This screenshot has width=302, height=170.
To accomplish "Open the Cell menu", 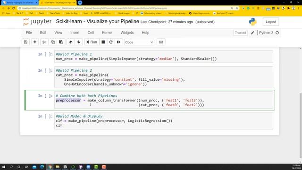I will 91,33.
